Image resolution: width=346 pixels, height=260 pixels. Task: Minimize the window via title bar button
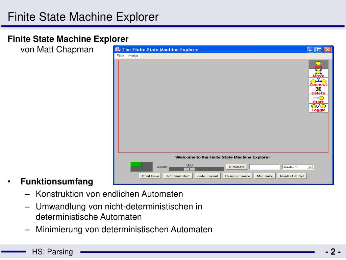tap(311, 49)
